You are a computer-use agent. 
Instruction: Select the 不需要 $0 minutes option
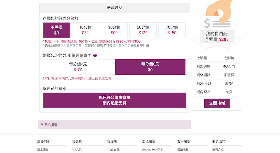(x=57, y=30)
